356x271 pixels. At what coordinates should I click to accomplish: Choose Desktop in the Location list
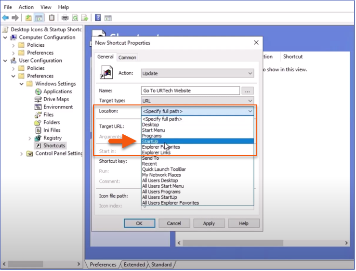pyautogui.click(x=198, y=125)
